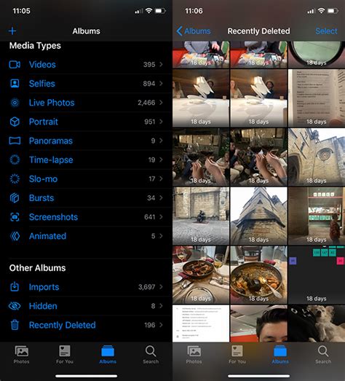This screenshot has width=345, height=381.
Task: Switch to Photos tab on Albums screen
Action: tap(21, 355)
